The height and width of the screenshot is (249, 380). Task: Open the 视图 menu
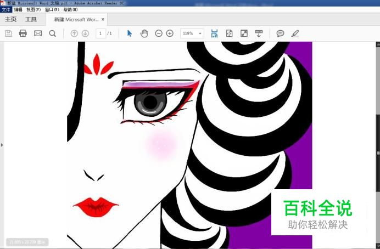[x=33, y=10]
